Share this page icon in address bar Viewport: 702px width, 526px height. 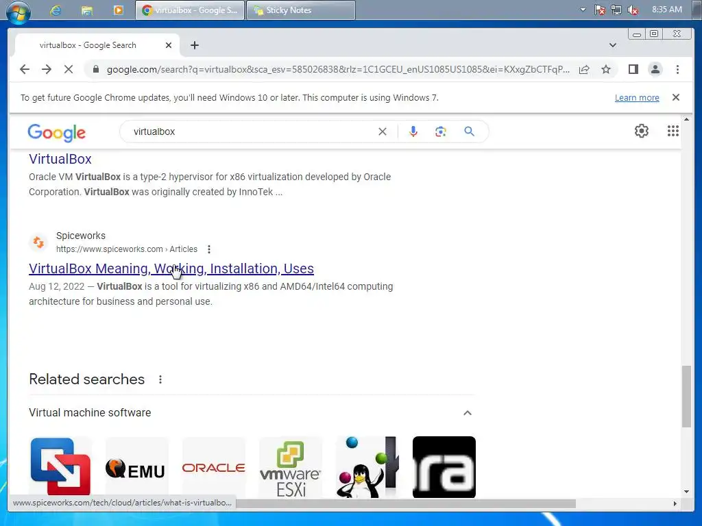click(584, 69)
